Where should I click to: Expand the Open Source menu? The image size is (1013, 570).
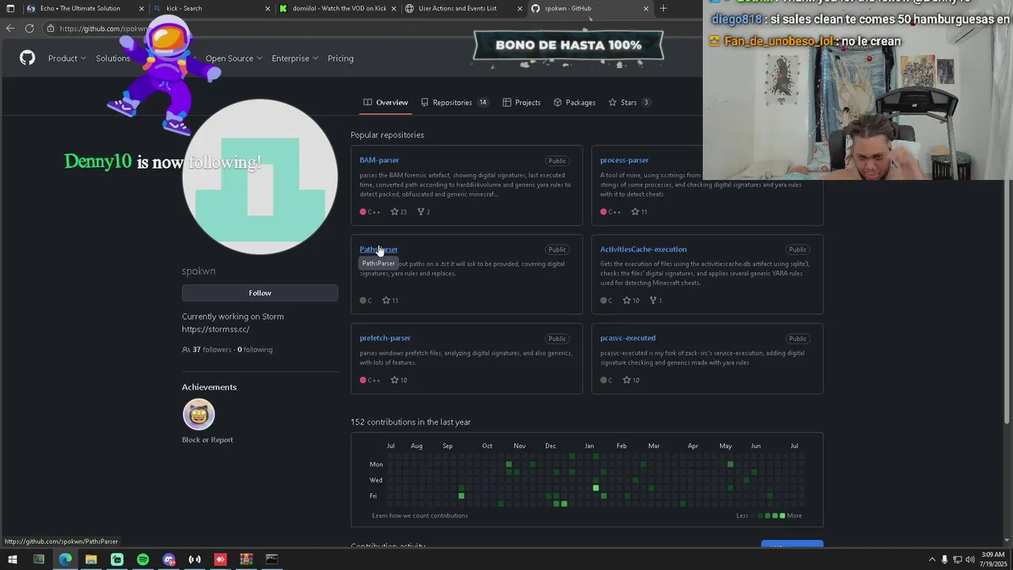pyautogui.click(x=233, y=59)
